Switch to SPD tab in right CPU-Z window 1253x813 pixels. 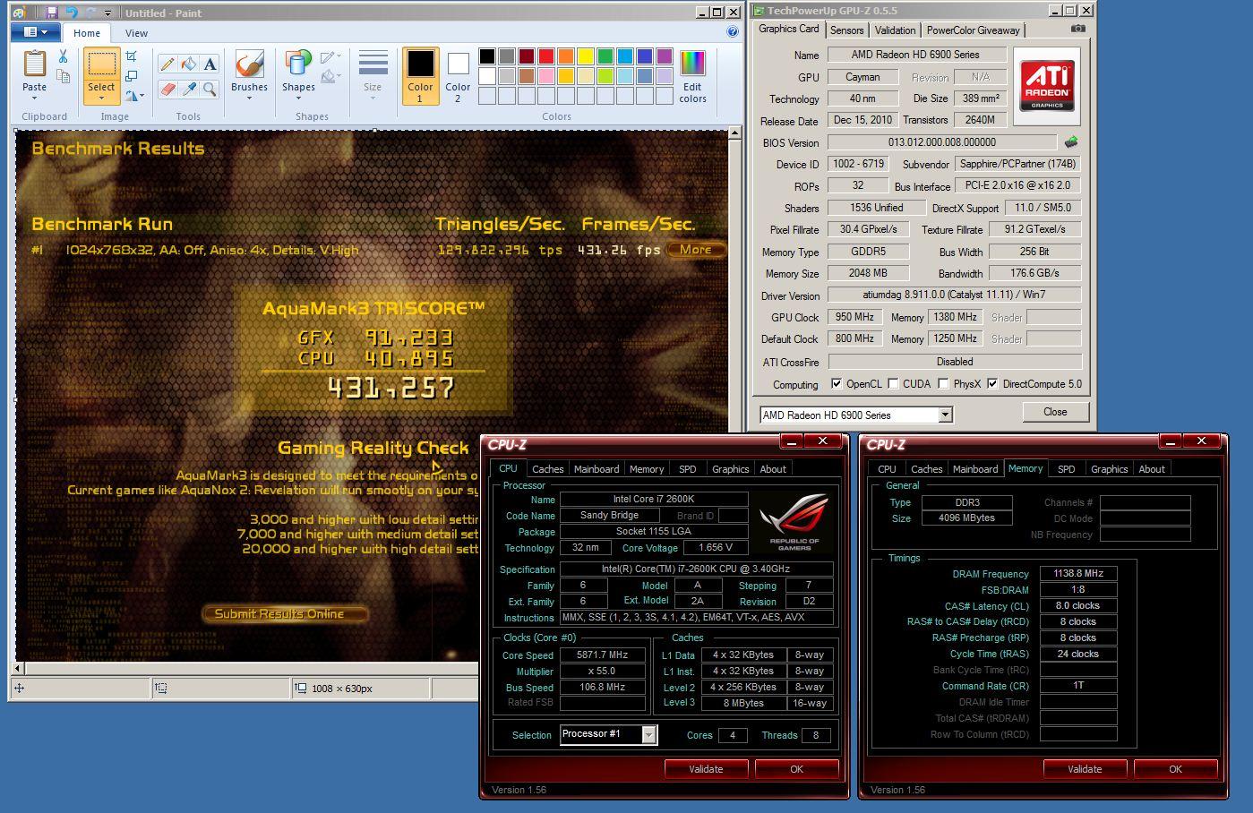coord(1066,469)
